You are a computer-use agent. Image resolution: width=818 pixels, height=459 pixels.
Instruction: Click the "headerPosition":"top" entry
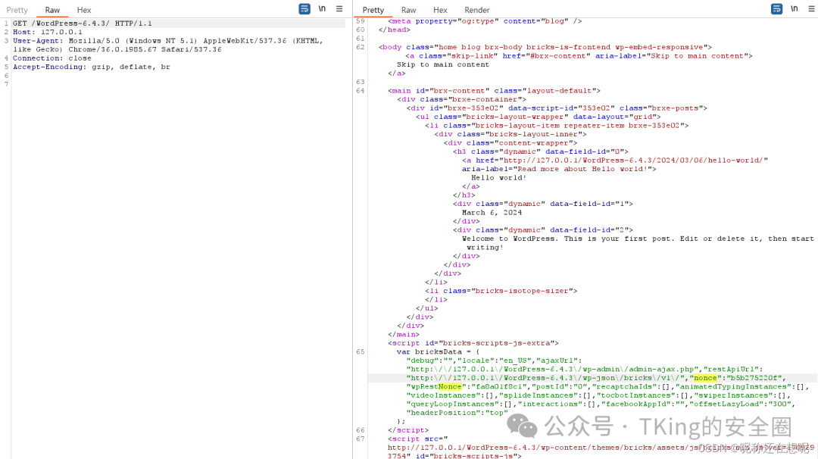[457, 413]
